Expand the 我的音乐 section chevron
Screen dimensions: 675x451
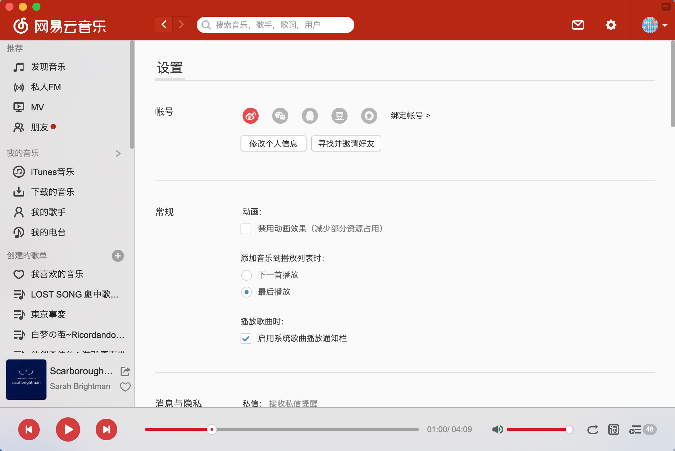[118, 153]
